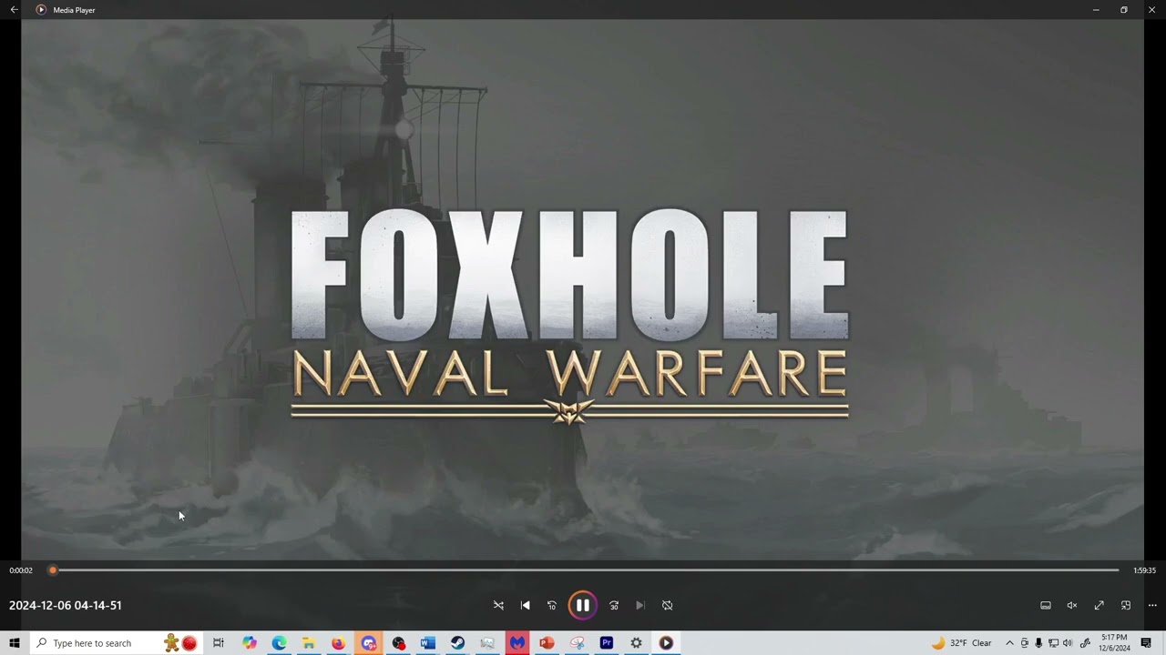The height and width of the screenshot is (655, 1166).
Task: Click the next track button
Action: 640,605
